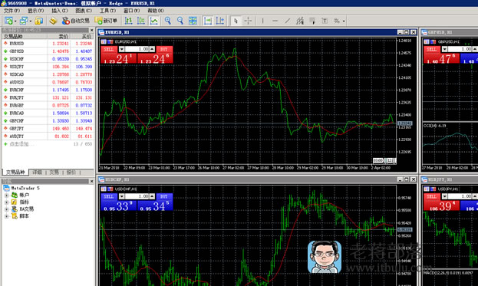The image size is (478, 286).
Task: Select EURUSD row in Market Watch
Action: pos(48,44)
